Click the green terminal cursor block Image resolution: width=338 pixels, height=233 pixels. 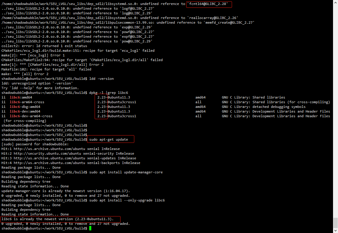click(90, 228)
